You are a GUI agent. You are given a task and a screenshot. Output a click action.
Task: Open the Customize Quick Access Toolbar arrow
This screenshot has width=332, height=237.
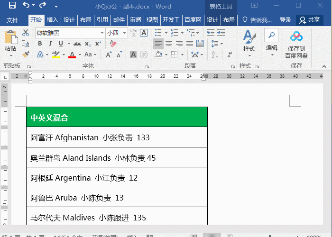[x=56, y=6]
